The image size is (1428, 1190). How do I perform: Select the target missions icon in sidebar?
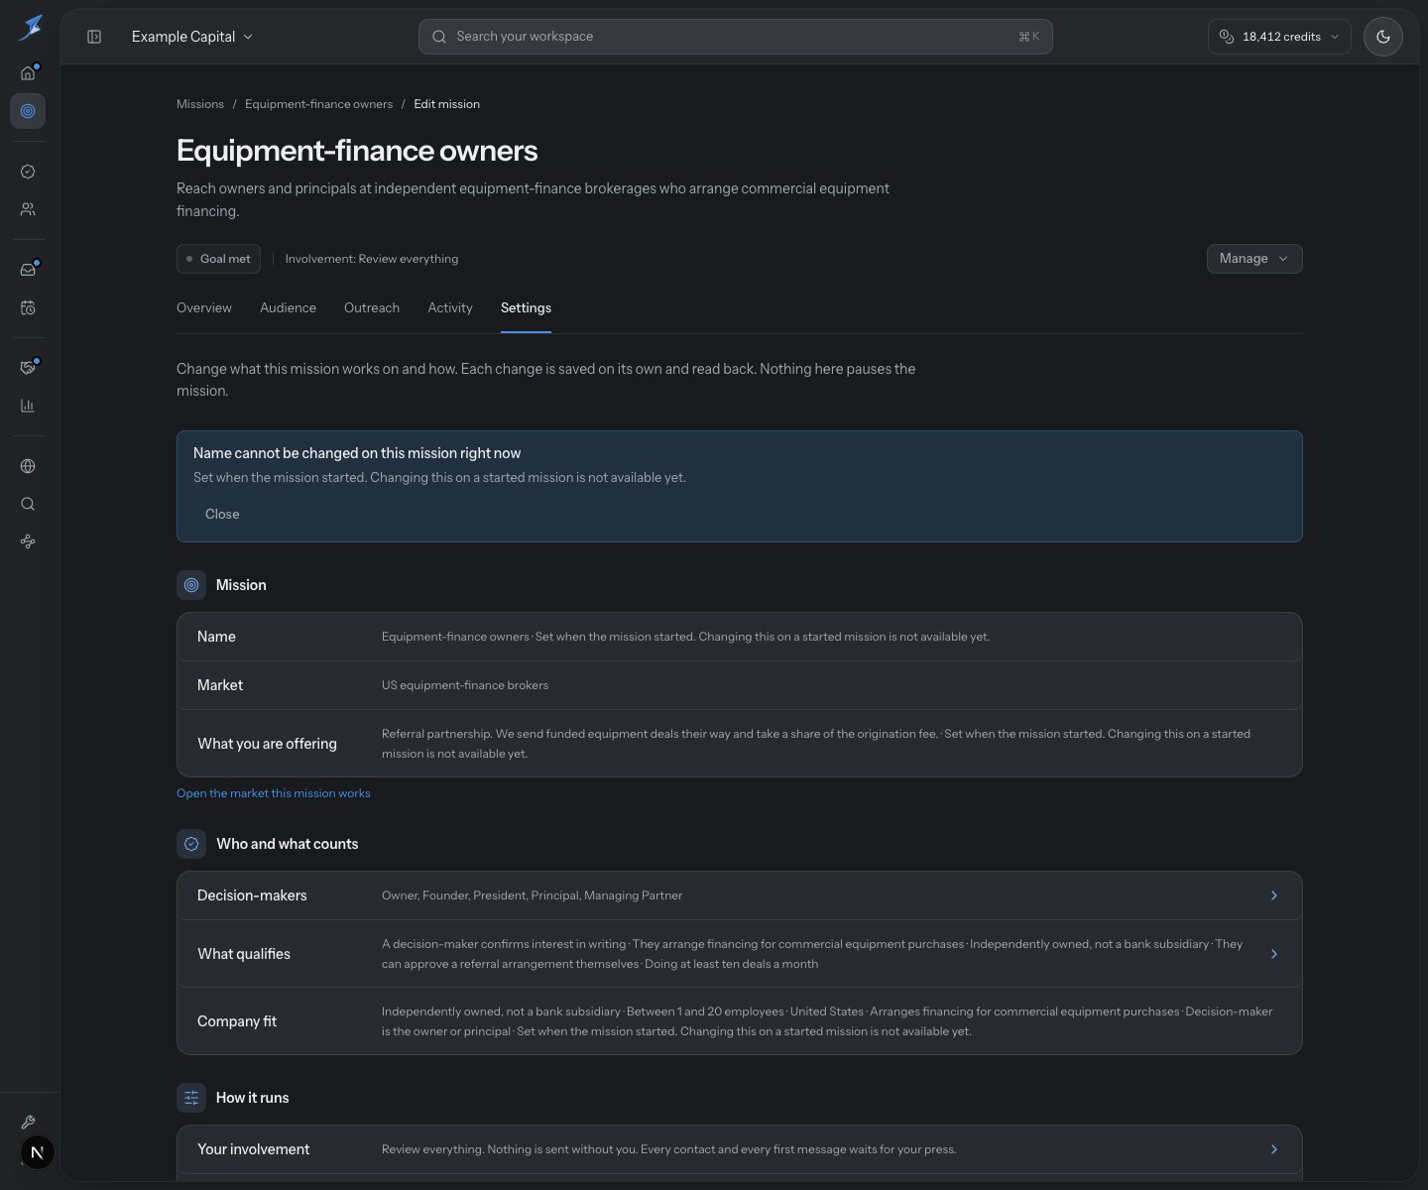28,111
